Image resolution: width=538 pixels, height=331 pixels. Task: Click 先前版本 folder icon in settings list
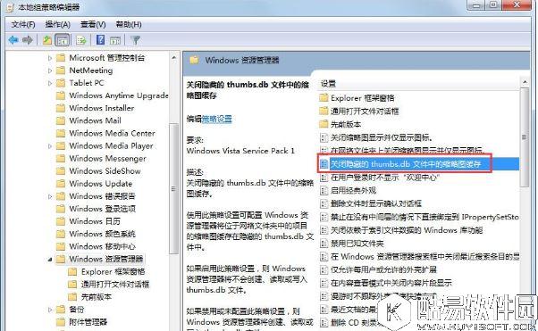pos(324,124)
